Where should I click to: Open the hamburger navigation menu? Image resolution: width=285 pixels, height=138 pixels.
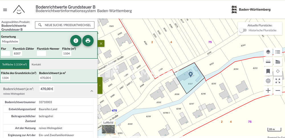pos(5,10)
